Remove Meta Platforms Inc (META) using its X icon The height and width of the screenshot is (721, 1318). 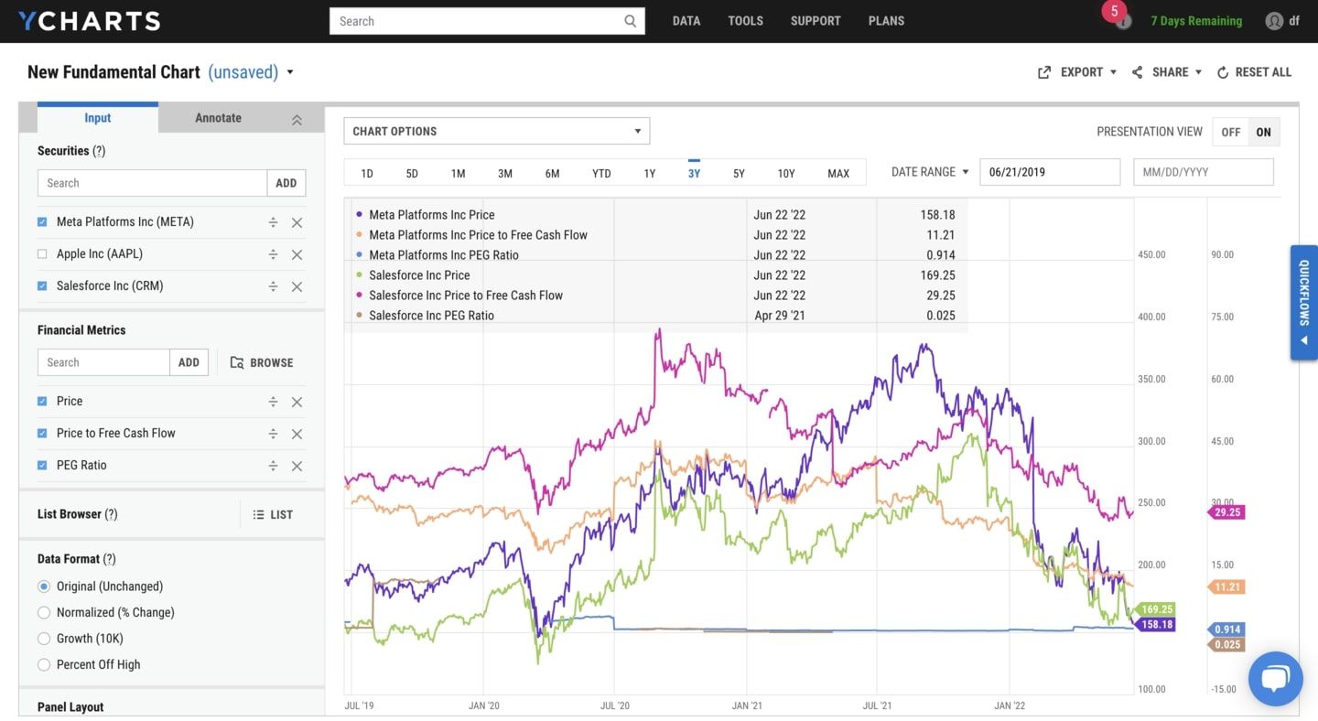click(x=297, y=222)
